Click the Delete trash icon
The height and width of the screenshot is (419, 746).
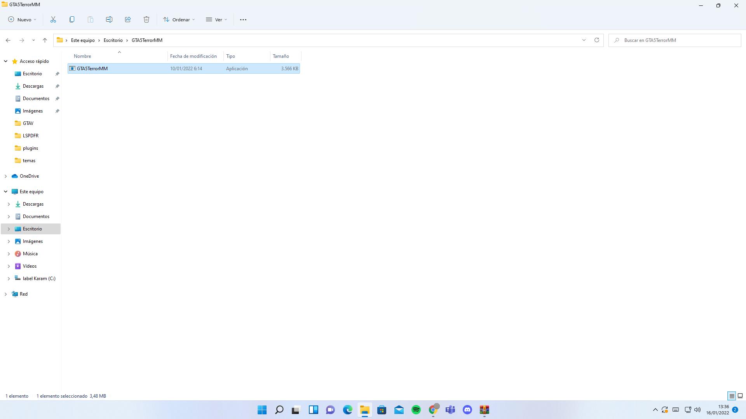click(x=146, y=19)
